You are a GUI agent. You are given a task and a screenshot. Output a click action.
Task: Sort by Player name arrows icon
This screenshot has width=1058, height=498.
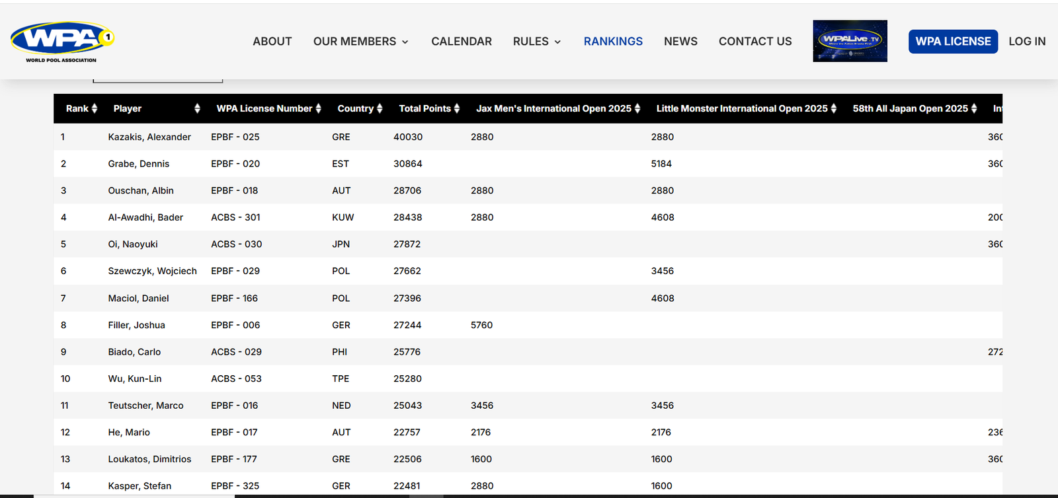pyautogui.click(x=197, y=108)
